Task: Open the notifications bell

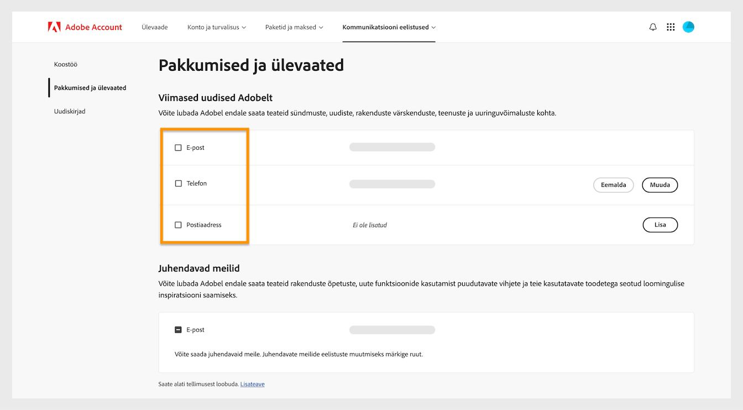Action: [652, 27]
